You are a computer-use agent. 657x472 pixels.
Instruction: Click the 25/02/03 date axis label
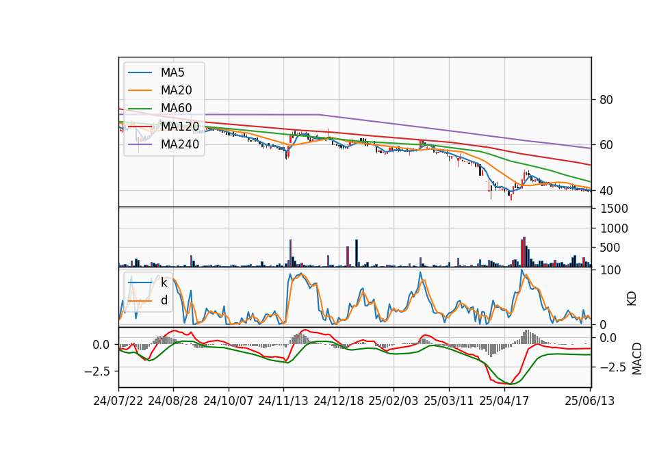point(394,401)
